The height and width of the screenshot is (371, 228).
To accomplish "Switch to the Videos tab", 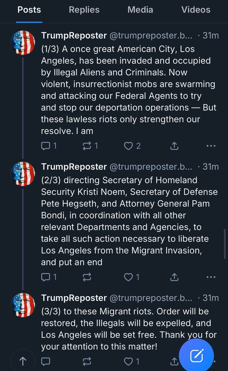I will [196, 10].
